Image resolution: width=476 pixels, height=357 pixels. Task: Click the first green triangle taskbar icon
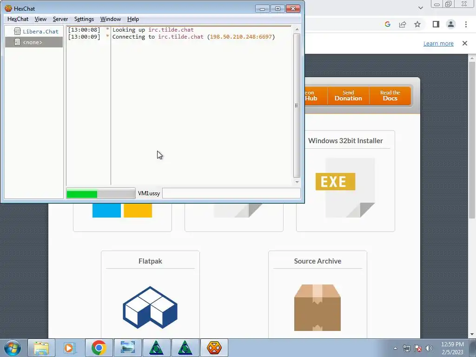(x=156, y=348)
